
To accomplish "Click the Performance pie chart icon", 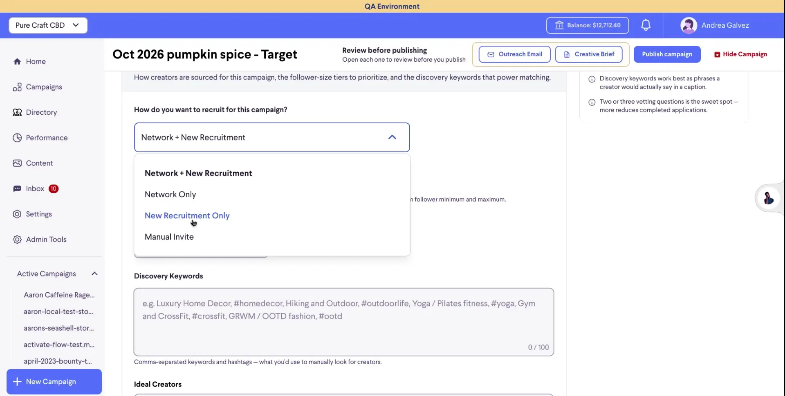I will 17,138.
